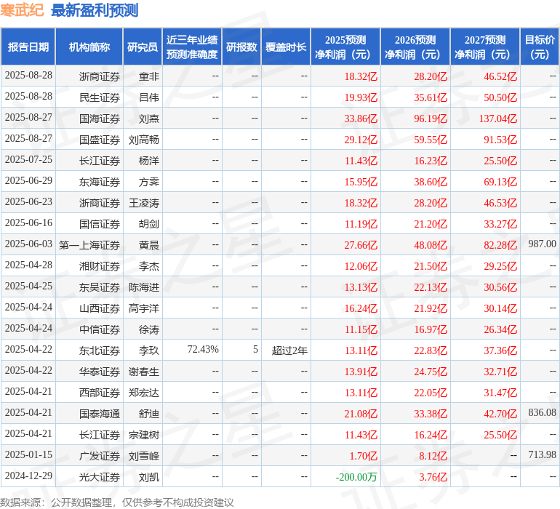560x509 pixels.
Task: Select the 第一上海证券 institution cell
Action: pyautogui.click(x=89, y=245)
